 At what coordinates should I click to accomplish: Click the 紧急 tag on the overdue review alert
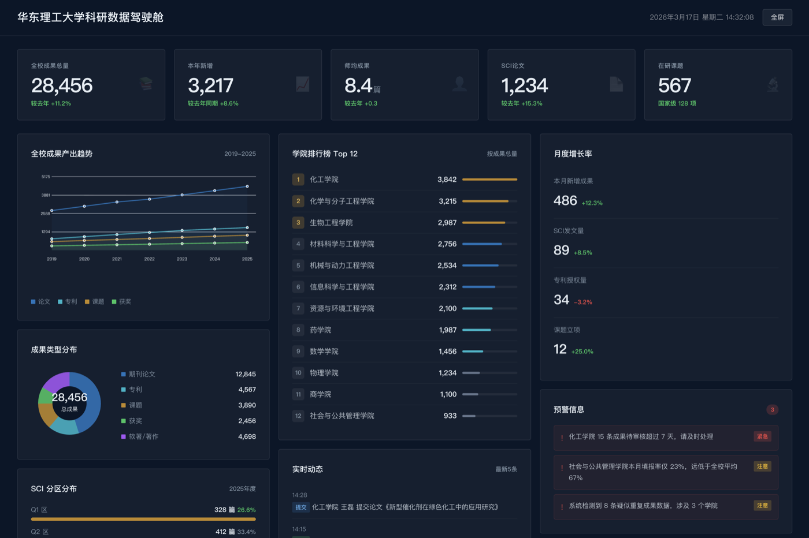coord(762,436)
